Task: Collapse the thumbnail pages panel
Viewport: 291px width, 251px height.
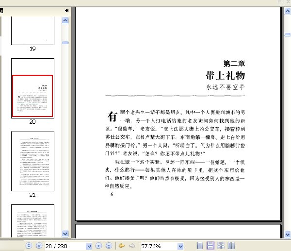Action: [67, 11]
